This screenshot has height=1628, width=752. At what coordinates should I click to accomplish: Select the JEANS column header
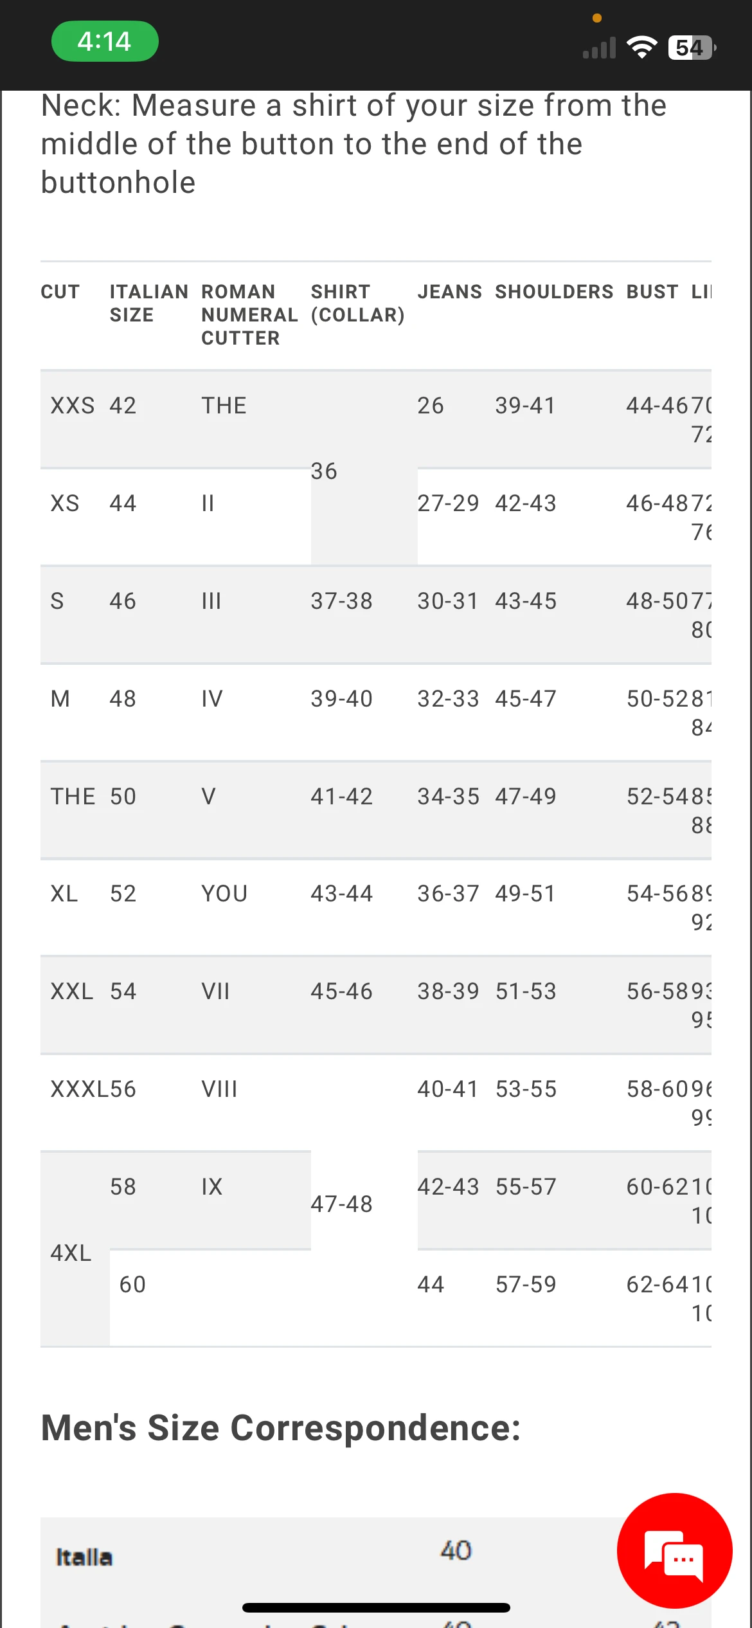(x=449, y=292)
